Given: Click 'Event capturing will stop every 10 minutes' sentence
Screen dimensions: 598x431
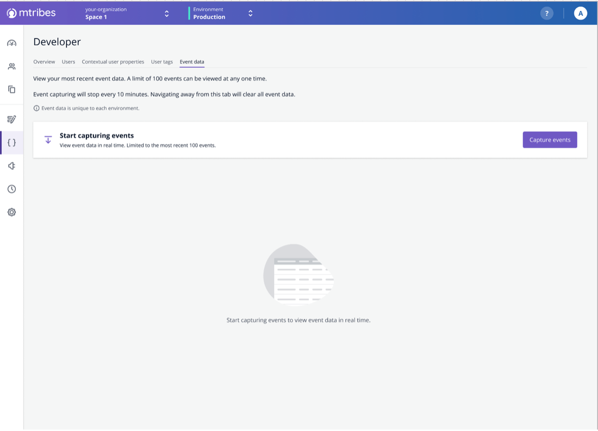Looking at the screenshot, I should click(x=164, y=94).
